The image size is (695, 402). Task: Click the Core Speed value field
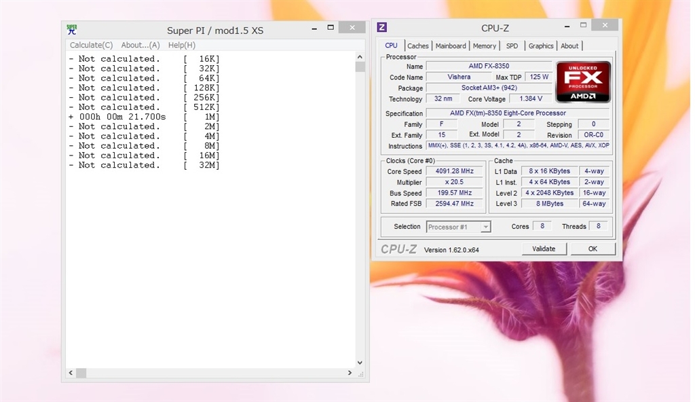pos(455,171)
